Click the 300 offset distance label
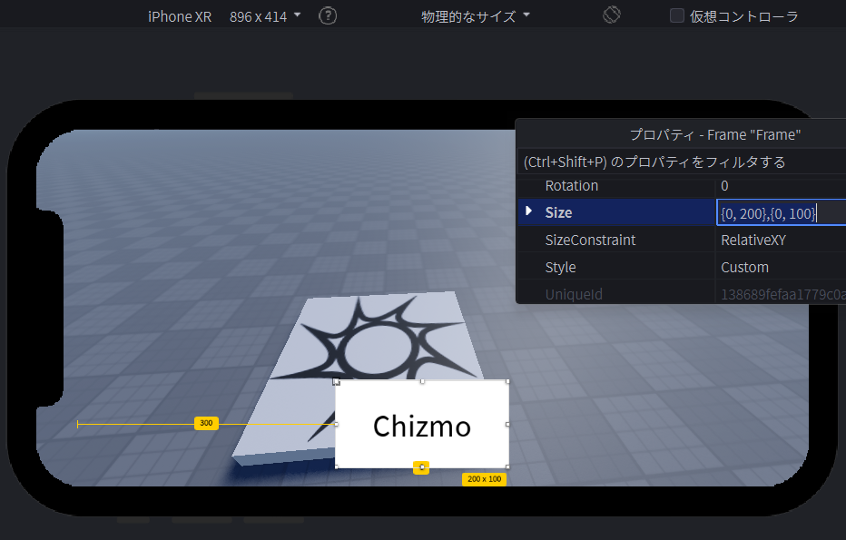Image resolution: width=846 pixels, height=540 pixels. 206,423
